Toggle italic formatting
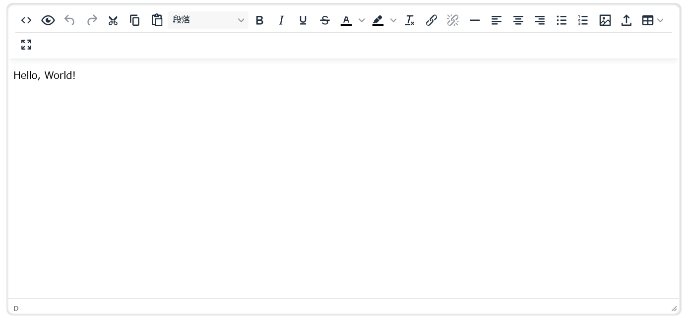 pos(281,20)
